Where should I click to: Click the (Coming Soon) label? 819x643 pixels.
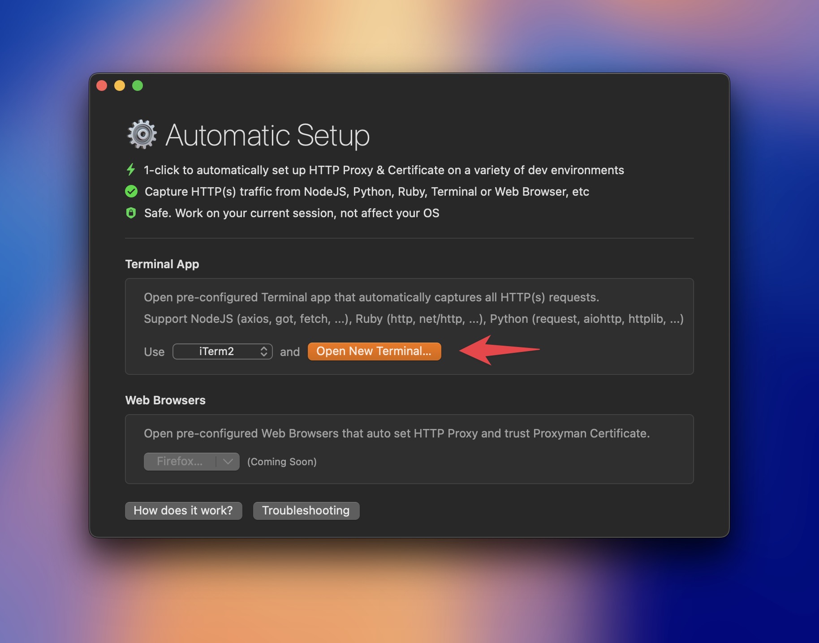coord(282,462)
